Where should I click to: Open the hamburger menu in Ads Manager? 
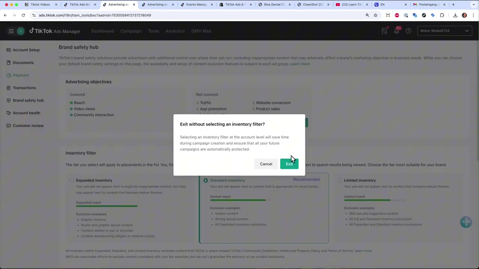(11, 31)
